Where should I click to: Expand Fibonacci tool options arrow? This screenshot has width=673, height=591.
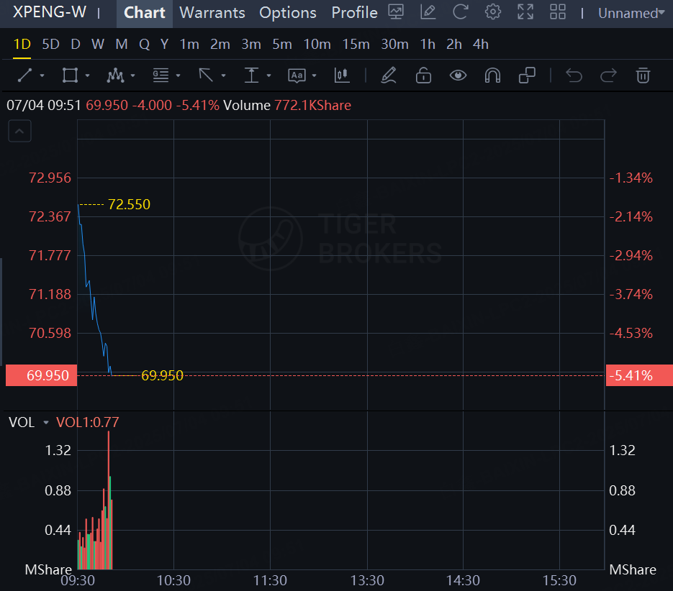coord(178,76)
